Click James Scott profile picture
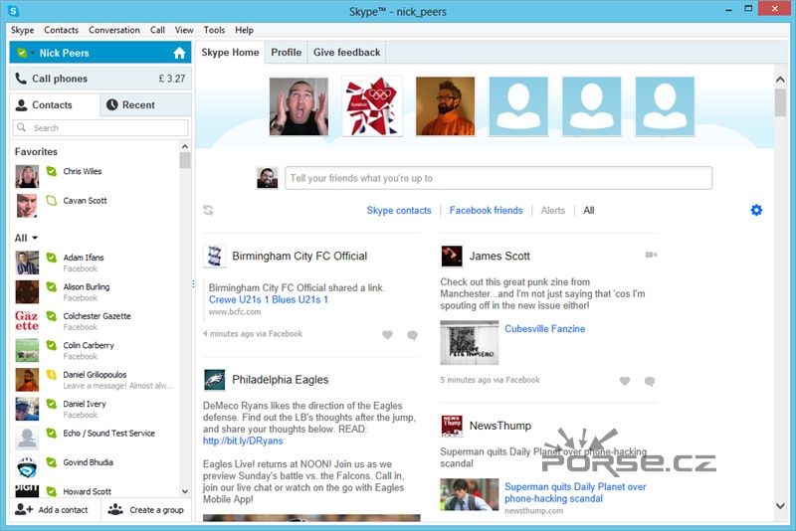The width and height of the screenshot is (796, 531). click(x=452, y=257)
